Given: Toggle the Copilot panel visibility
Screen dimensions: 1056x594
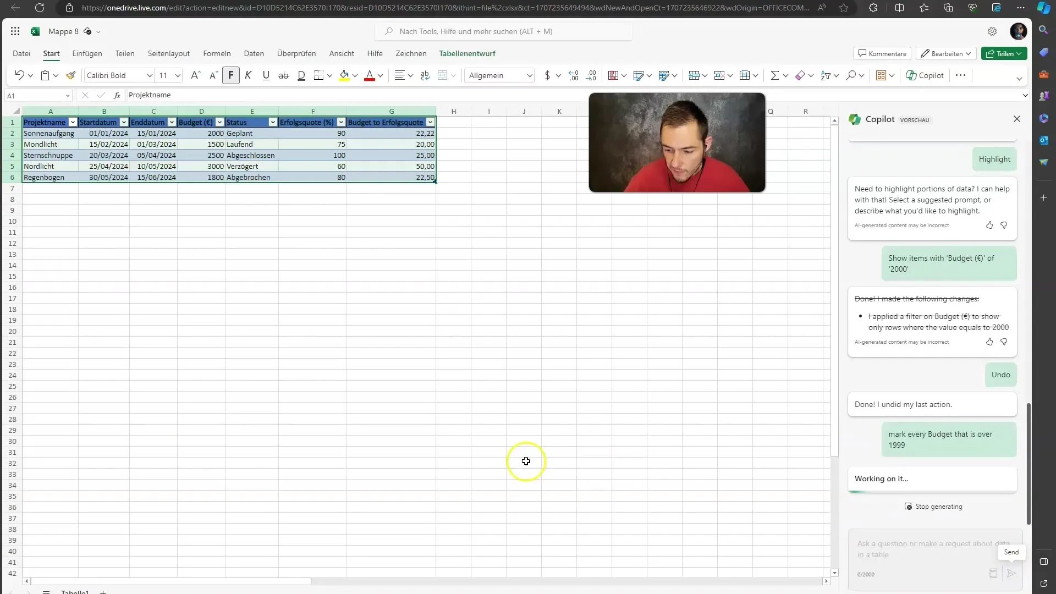Looking at the screenshot, I should (1015, 118).
